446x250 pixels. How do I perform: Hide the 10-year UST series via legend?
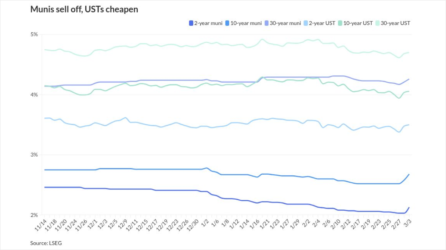point(358,23)
